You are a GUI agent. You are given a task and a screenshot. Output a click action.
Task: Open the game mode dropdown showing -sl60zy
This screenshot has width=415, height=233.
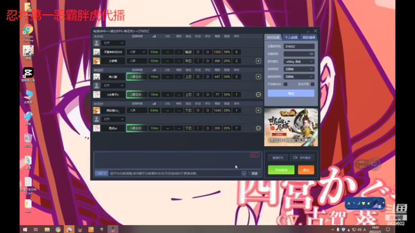[x=299, y=62]
